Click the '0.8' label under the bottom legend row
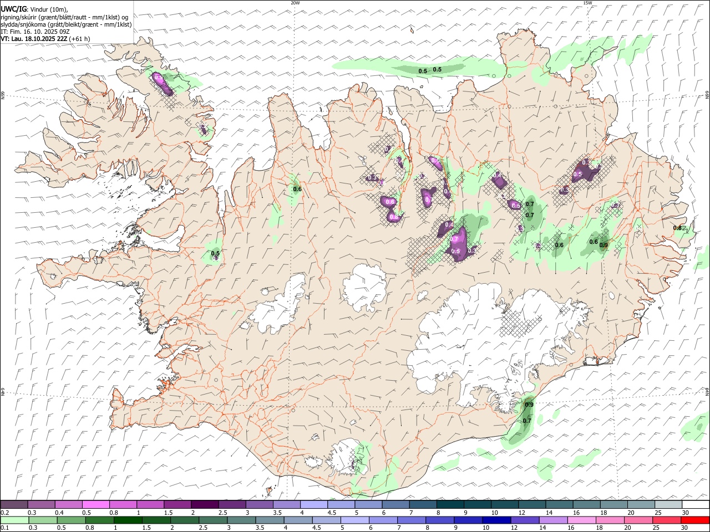This screenshot has height=532, width=710. (90, 528)
